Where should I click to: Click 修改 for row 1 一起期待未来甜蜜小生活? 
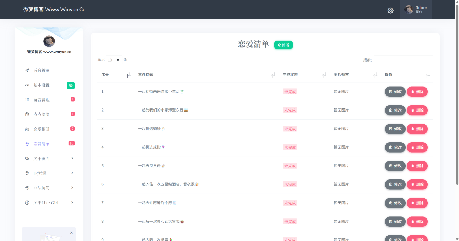[395, 92]
